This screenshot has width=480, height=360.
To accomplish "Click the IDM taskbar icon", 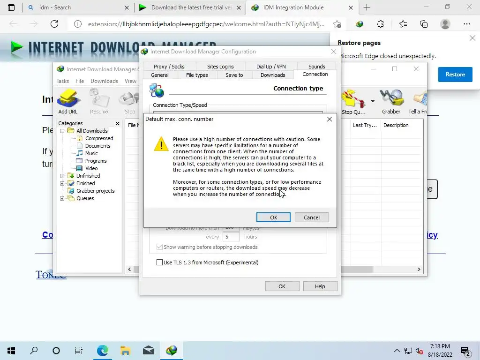I will pyautogui.click(x=172, y=351).
